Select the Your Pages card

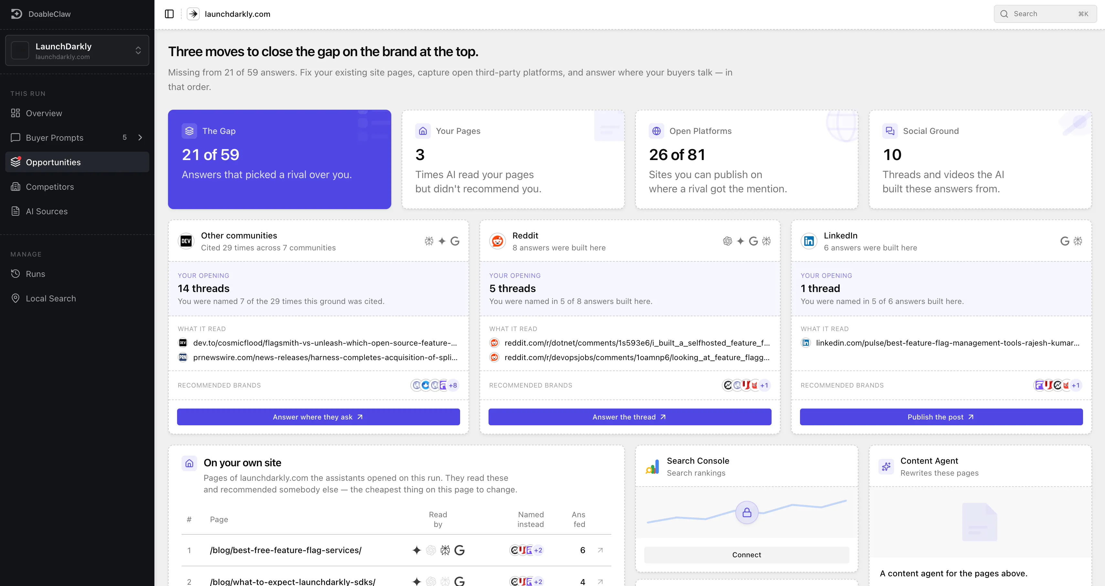click(513, 159)
